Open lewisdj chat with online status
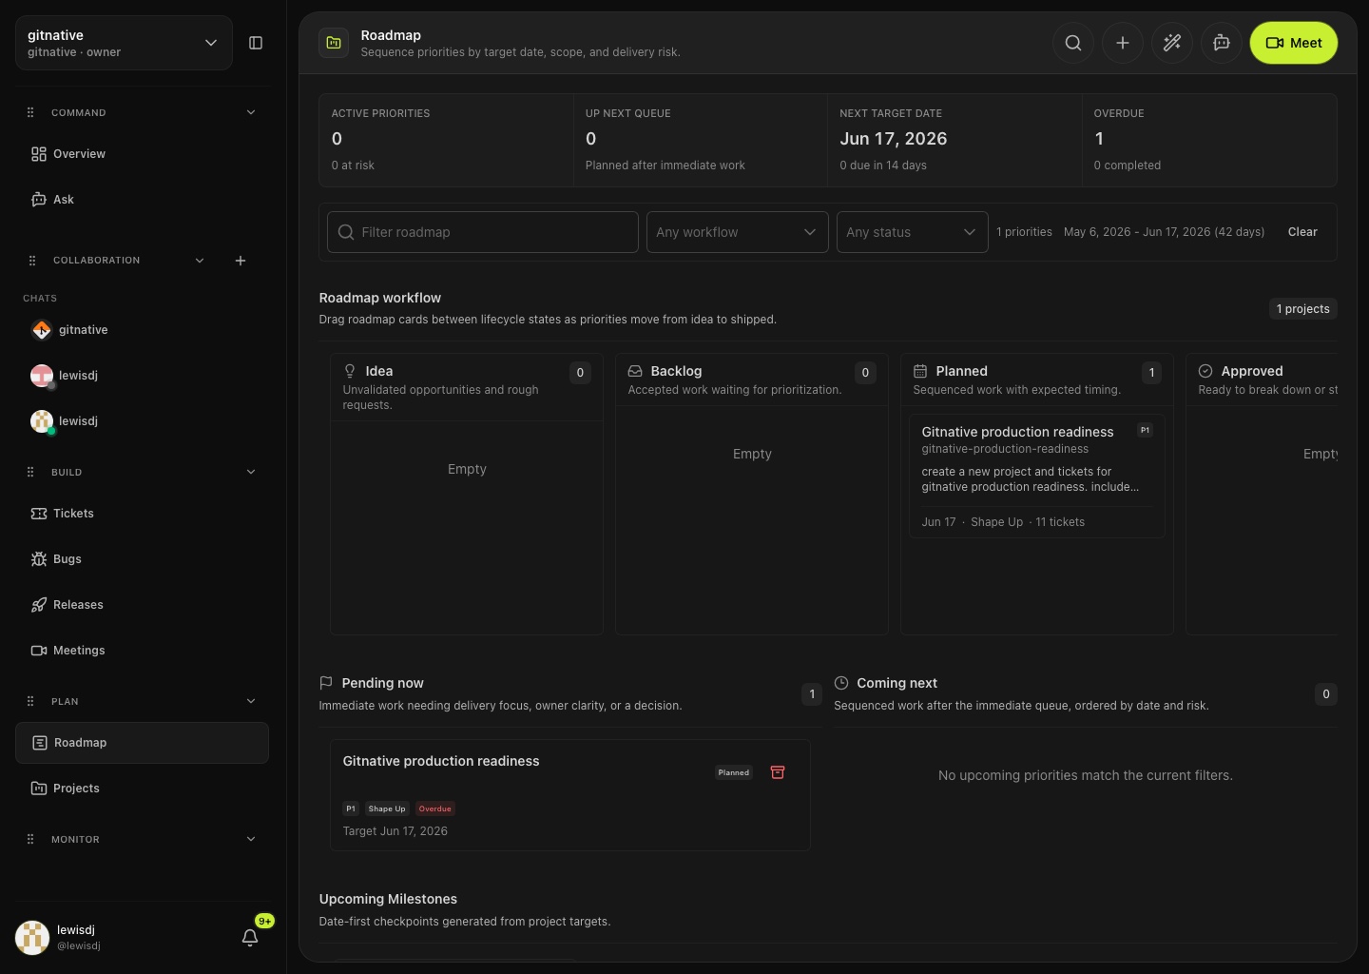 142,421
